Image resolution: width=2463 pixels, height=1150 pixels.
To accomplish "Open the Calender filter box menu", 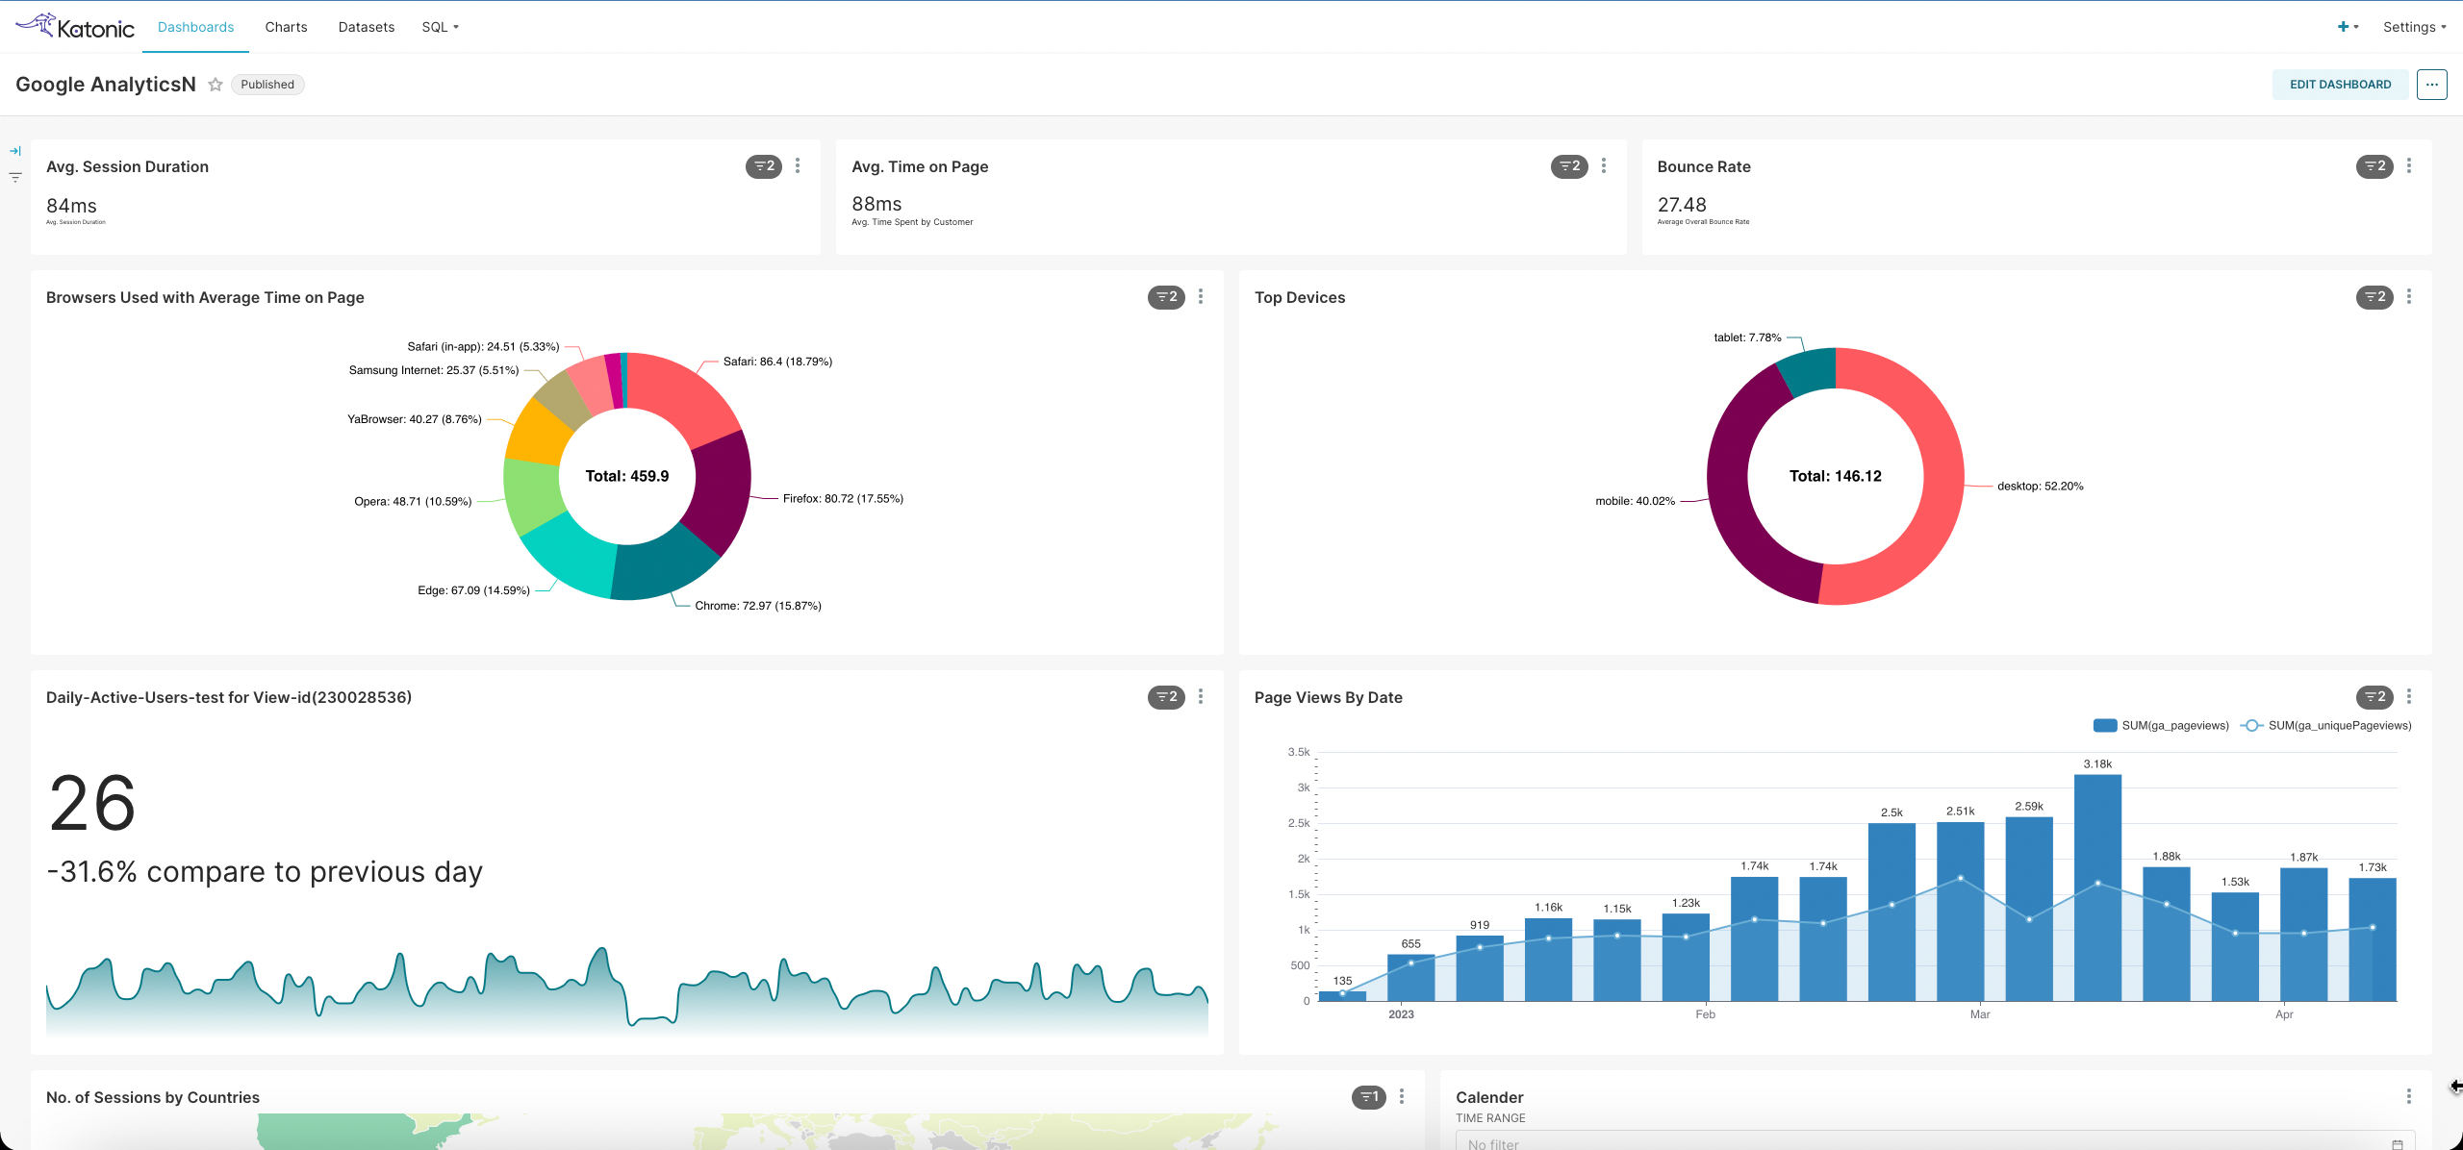I will coord(2409,1097).
